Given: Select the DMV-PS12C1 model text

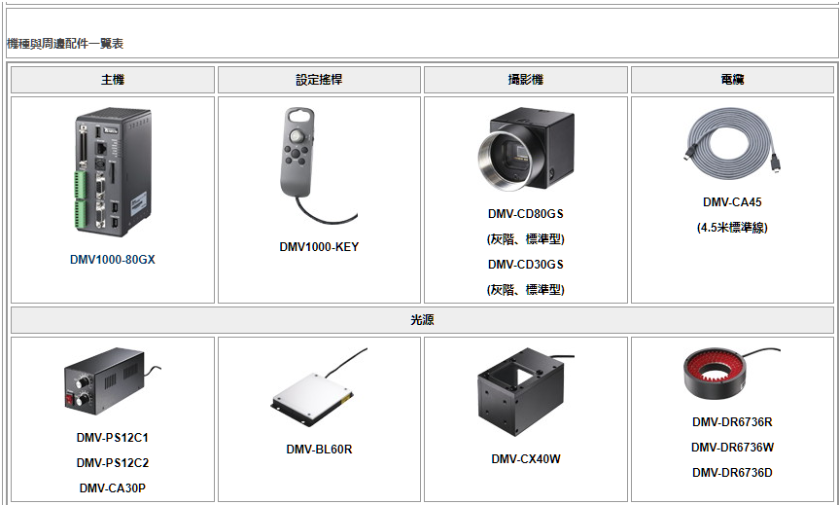Looking at the screenshot, I should [x=113, y=438].
